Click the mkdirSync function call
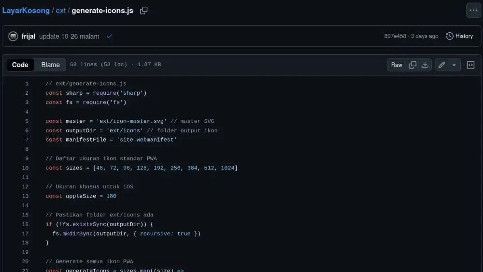Image resolution: width=483 pixels, height=272 pixels. tap(77, 233)
